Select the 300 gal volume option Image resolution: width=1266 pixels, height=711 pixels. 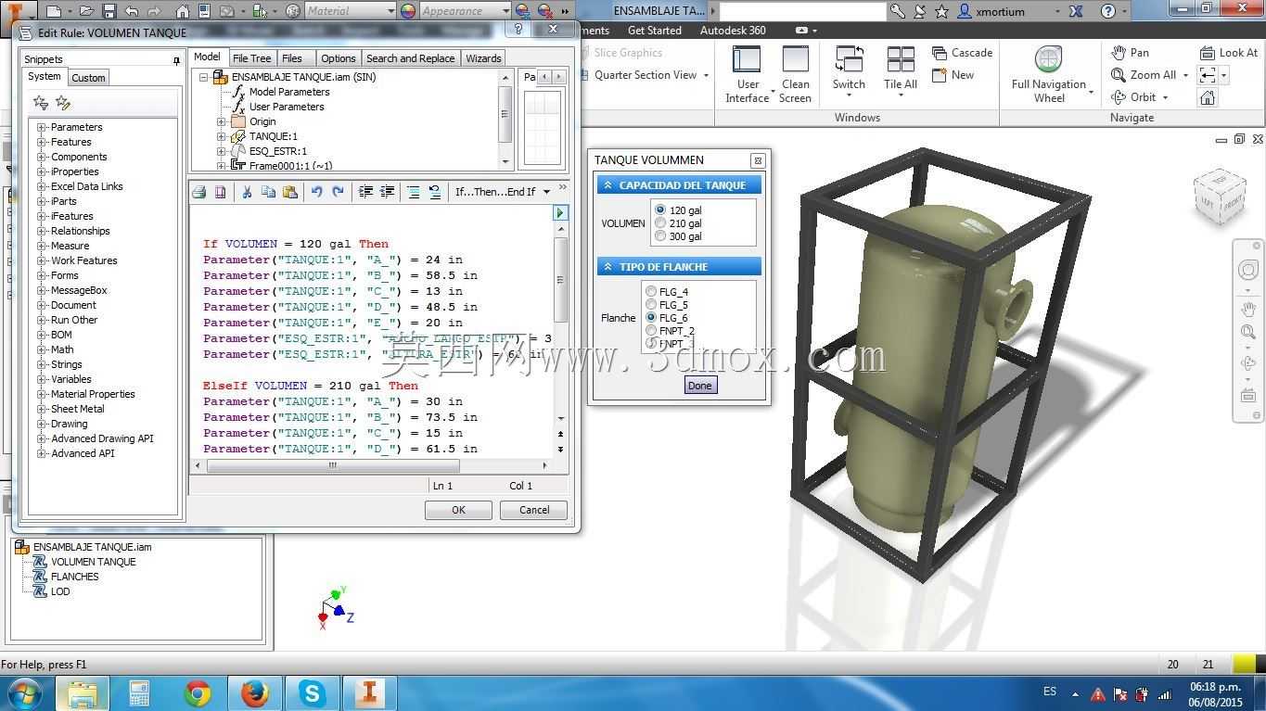click(x=678, y=236)
